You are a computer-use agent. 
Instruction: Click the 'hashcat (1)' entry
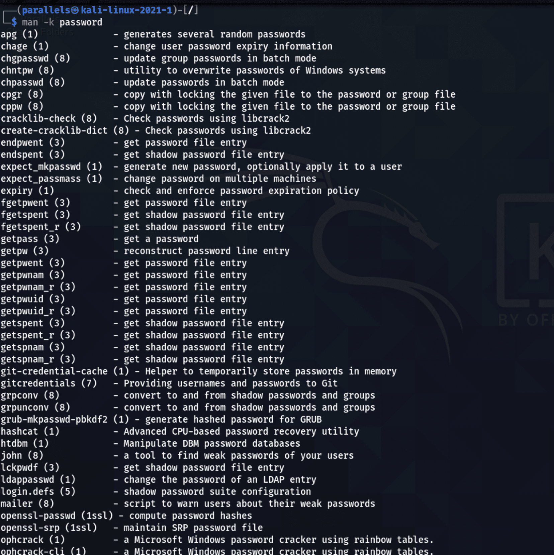[30, 432]
